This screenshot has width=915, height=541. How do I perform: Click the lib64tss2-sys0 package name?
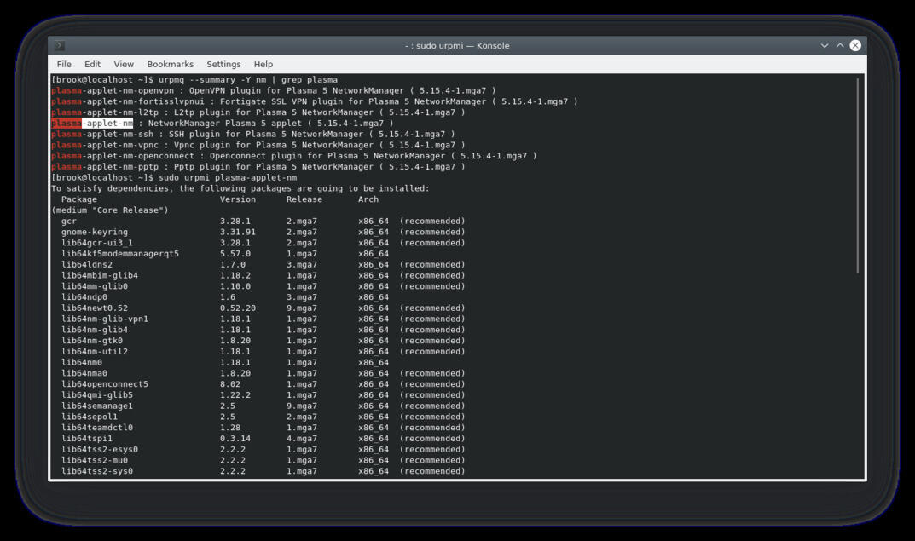click(x=97, y=472)
